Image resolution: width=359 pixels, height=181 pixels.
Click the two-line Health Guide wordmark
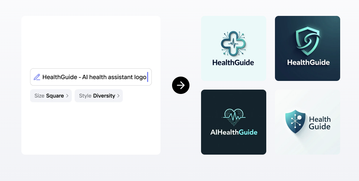click(x=320, y=123)
